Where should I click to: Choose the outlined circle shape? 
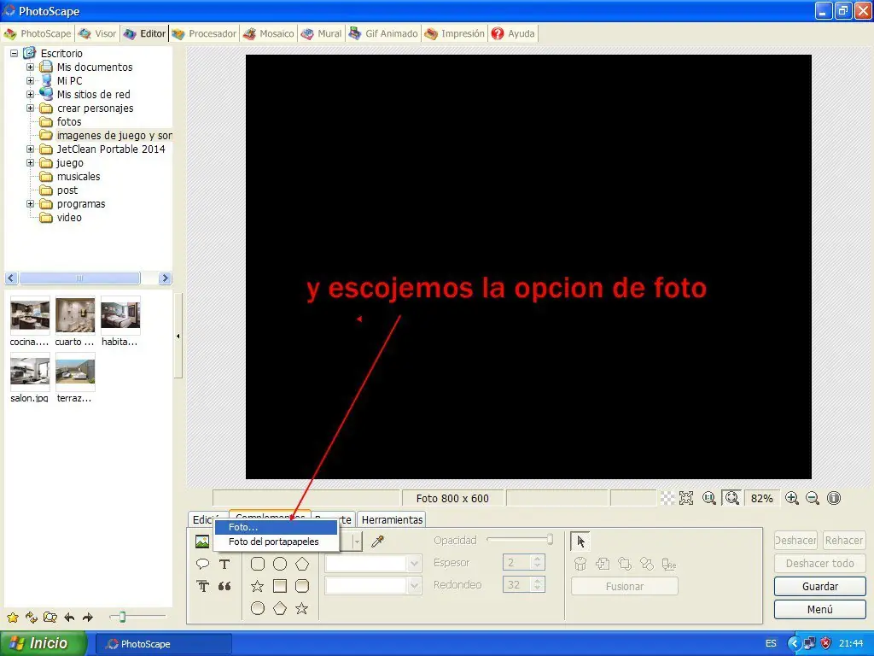tap(280, 564)
